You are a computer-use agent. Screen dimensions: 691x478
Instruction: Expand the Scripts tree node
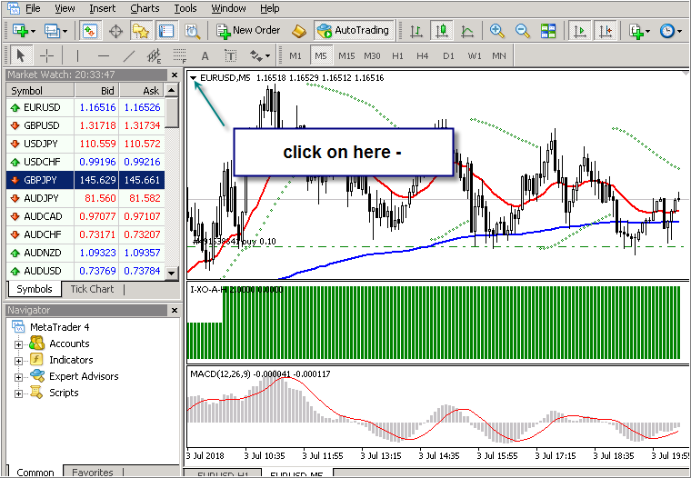[x=18, y=393]
